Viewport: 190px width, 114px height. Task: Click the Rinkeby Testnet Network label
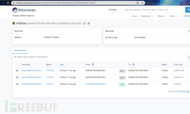pos(23,16)
